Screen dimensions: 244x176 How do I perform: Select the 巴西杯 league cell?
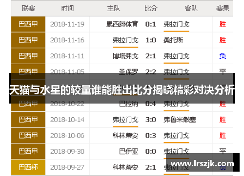pyautogui.click(x=28, y=167)
